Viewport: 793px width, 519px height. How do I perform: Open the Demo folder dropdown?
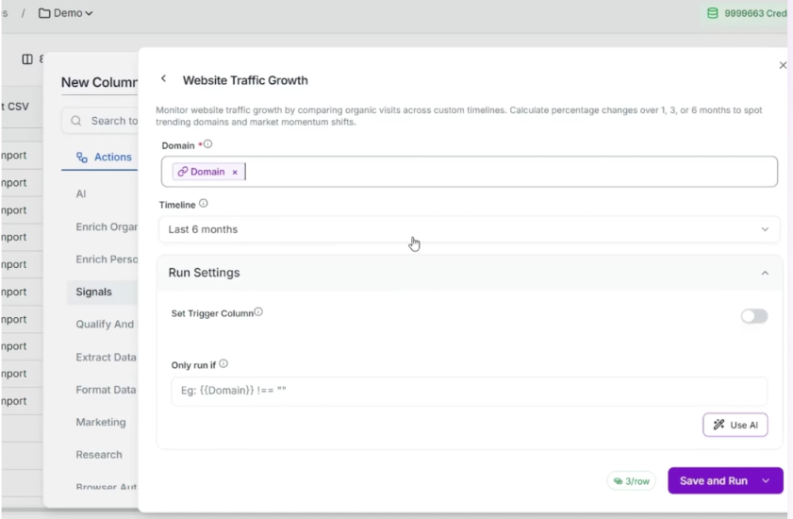pos(66,13)
